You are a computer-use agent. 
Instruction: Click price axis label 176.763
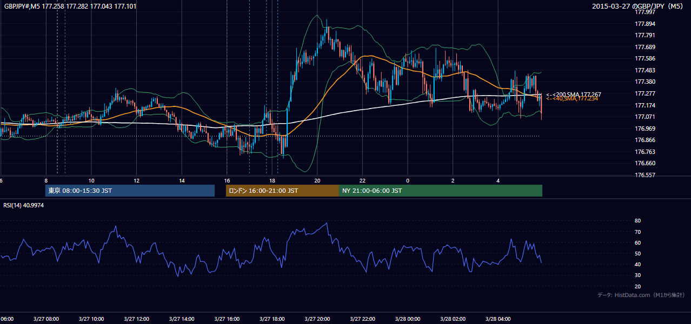645,152
